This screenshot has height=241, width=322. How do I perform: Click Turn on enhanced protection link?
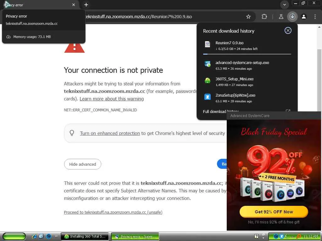[x=110, y=133]
